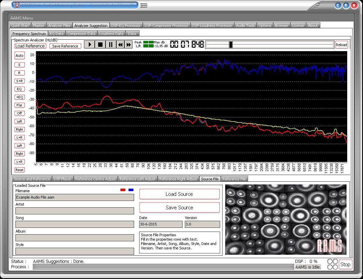Click the Process progress bar
The height and width of the screenshot is (279, 363).
[163, 267]
